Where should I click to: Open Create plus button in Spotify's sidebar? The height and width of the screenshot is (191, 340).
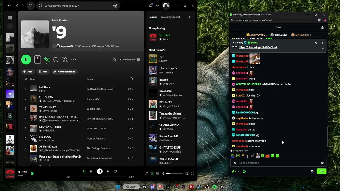10,26
